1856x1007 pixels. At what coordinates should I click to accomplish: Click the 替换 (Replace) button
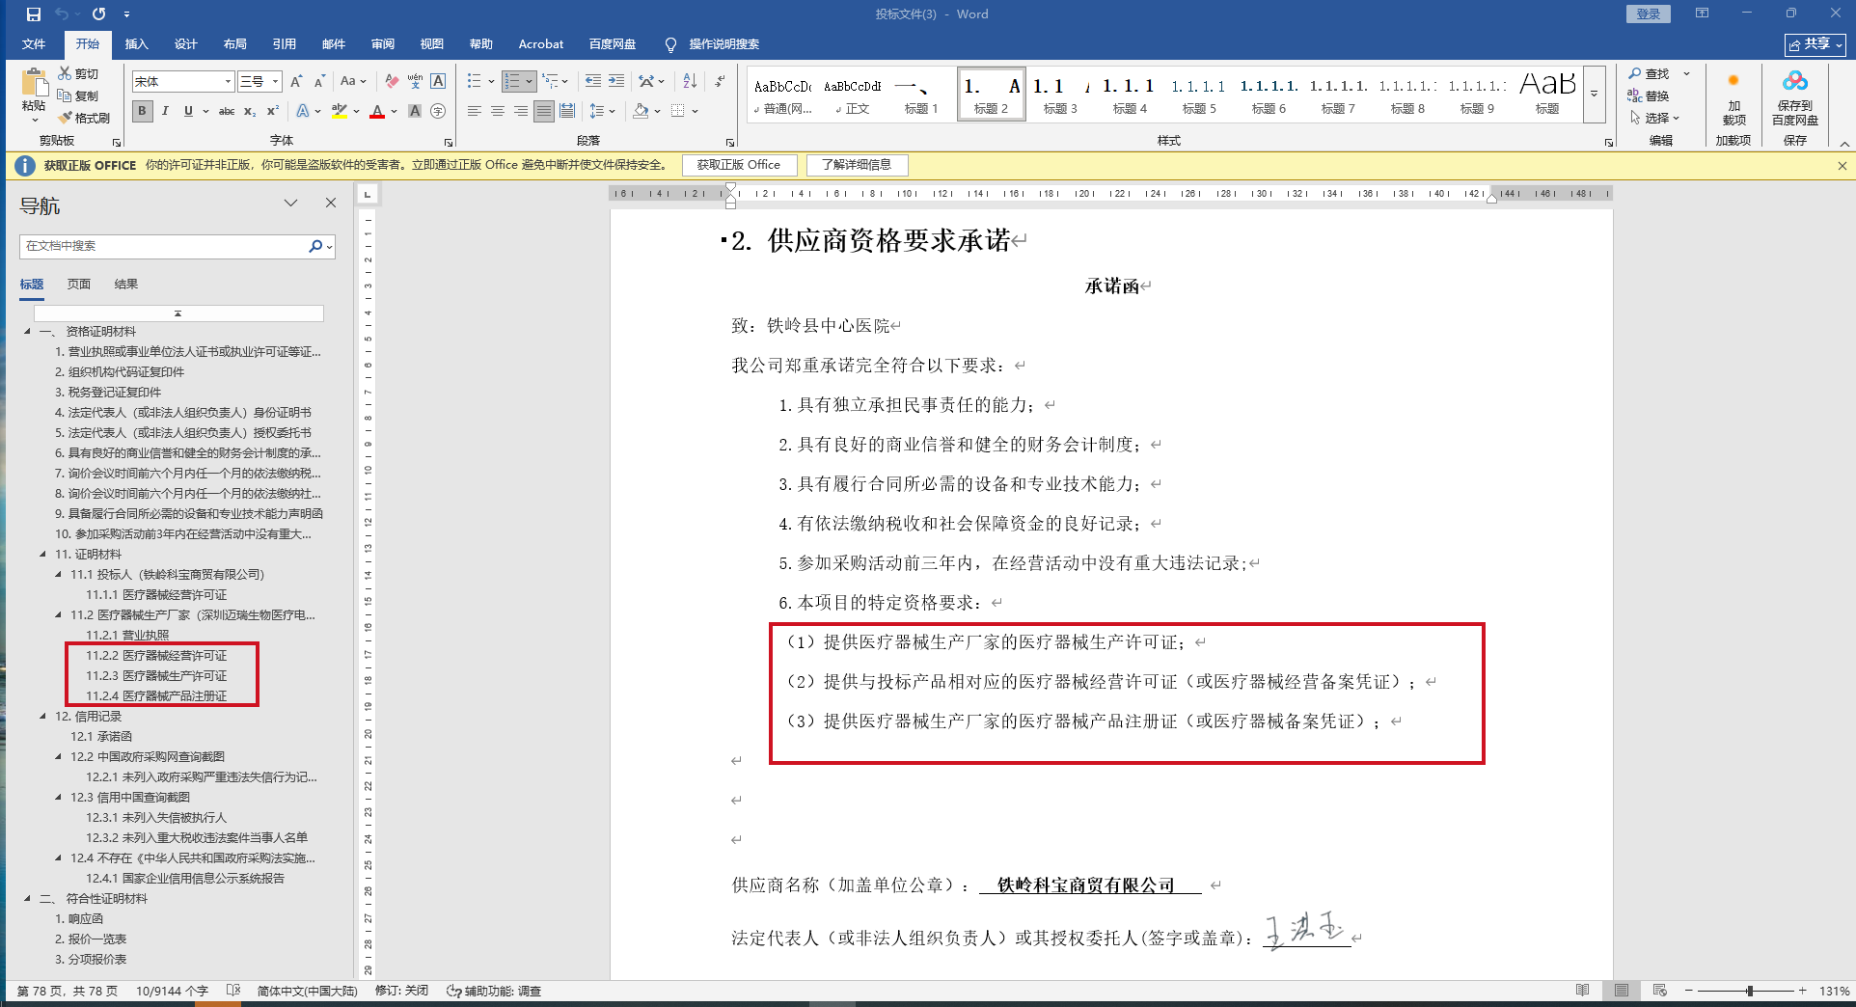point(1649,95)
